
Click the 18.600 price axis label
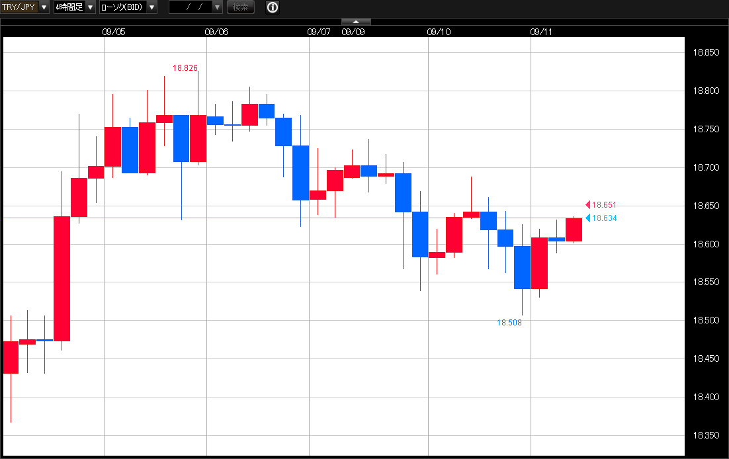point(707,244)
